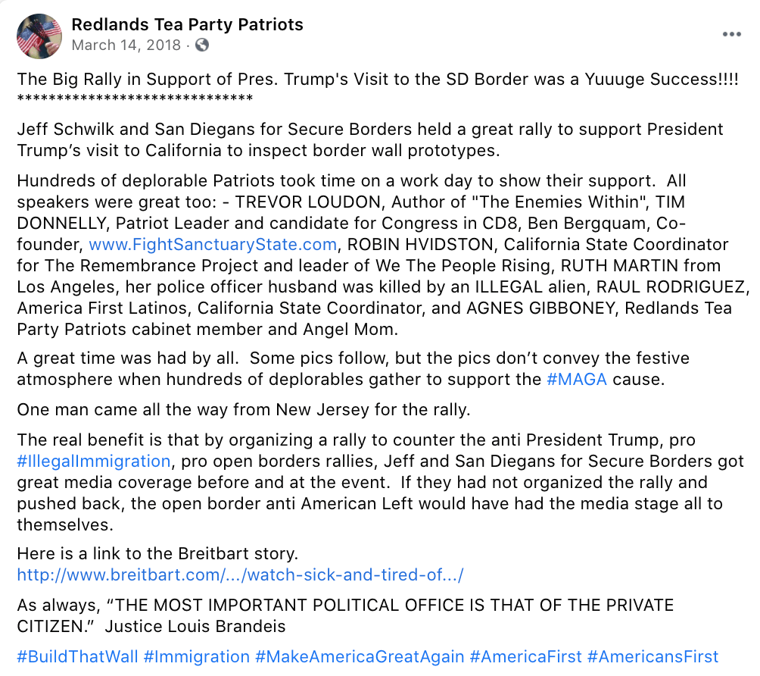
Task: Select the #MAGA hashtag
Action: tap(576, 380)
